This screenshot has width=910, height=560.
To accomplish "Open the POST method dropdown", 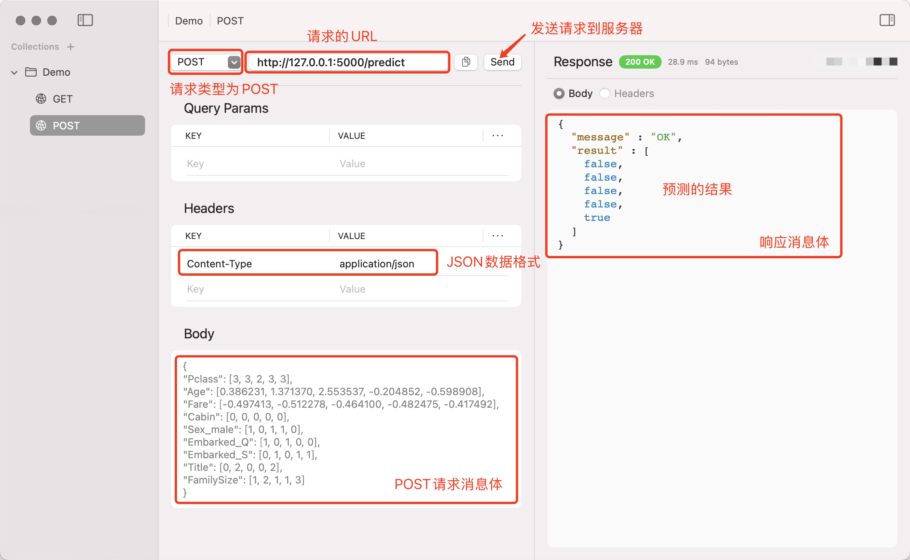I will click(234, 62).
